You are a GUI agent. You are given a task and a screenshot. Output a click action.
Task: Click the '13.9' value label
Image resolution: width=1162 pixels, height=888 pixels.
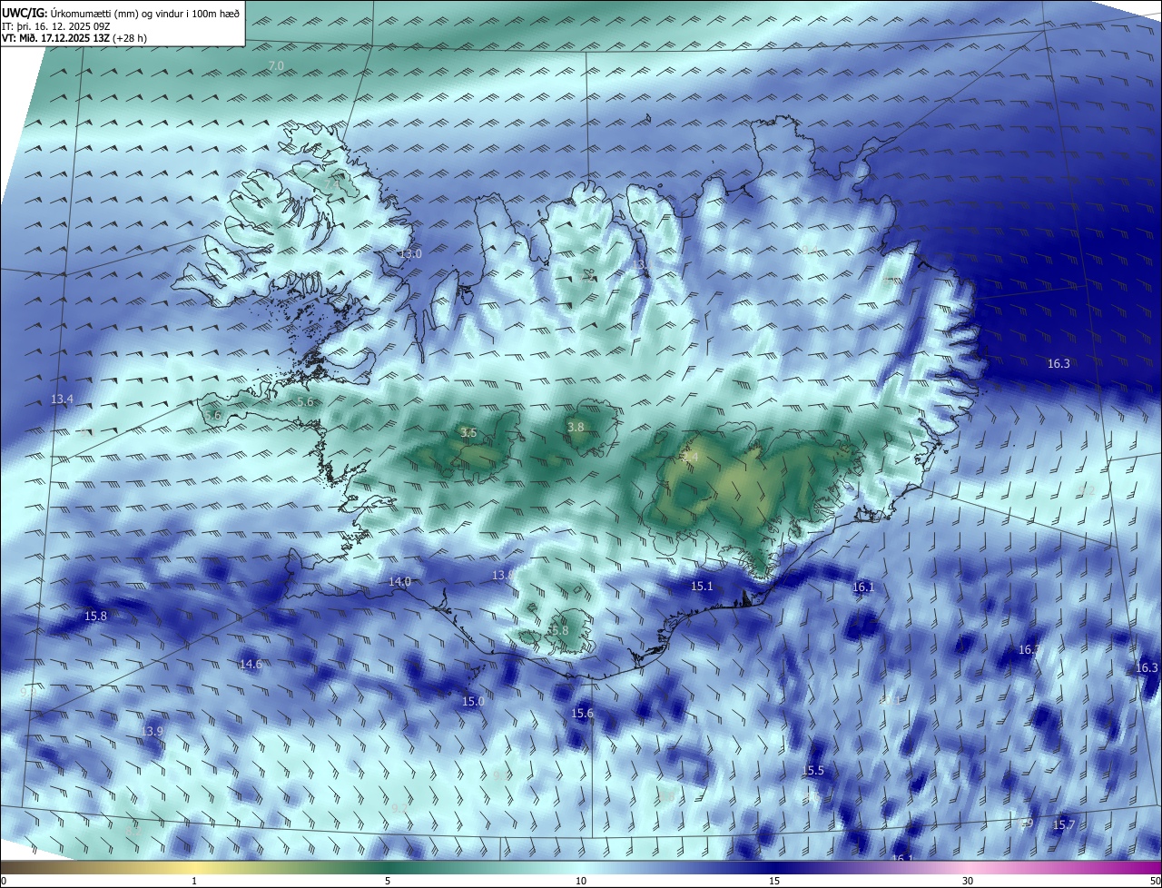[x=152, y=732]
